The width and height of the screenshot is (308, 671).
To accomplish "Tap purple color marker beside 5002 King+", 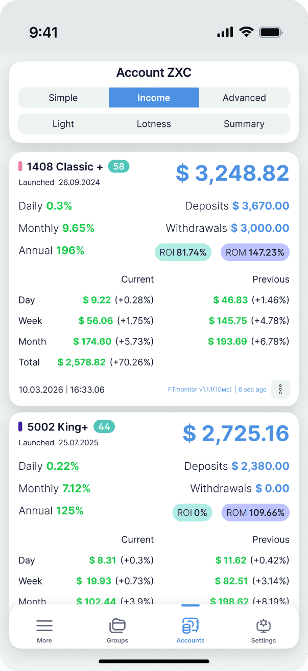I will click(x=20, y=426).
